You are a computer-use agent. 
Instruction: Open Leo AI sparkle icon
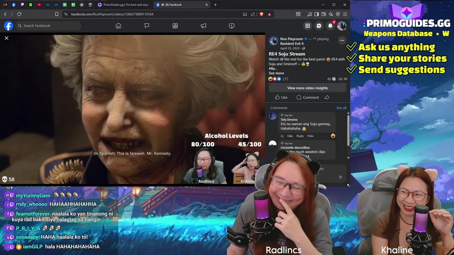pos(331,14)
